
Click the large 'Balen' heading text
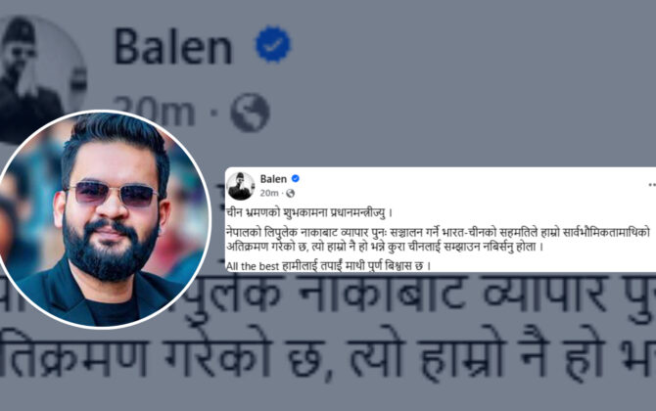click(x=172, y=46)
